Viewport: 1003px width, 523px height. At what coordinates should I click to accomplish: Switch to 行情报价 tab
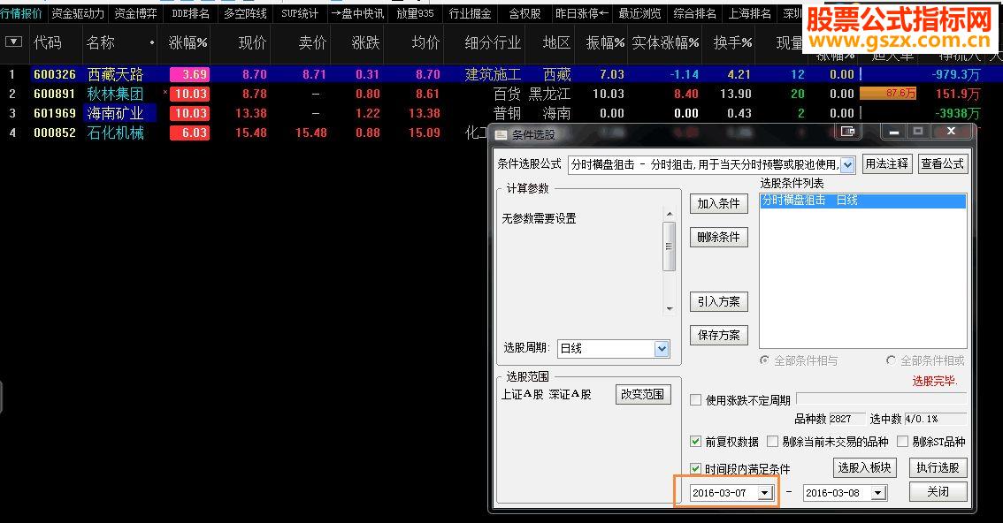21,13
